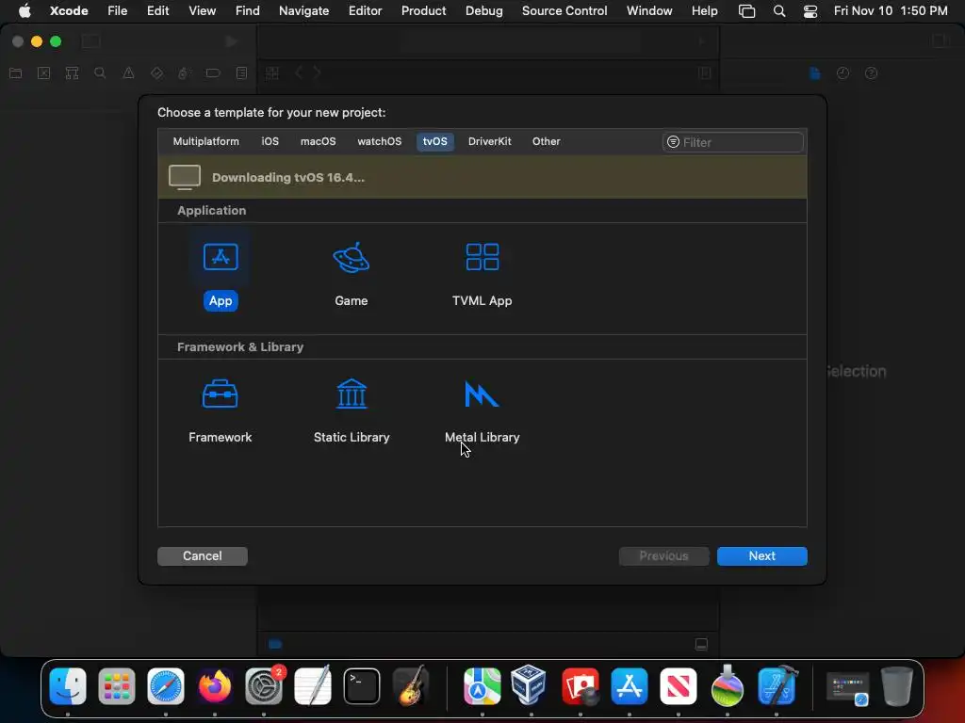965x723 pixels.
Task: Click the Xcode icon in the Dock
Action: coord(777,685)
